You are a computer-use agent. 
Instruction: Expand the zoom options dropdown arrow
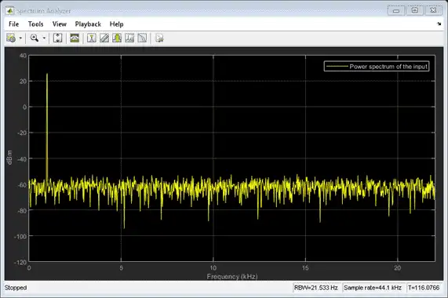44,38
